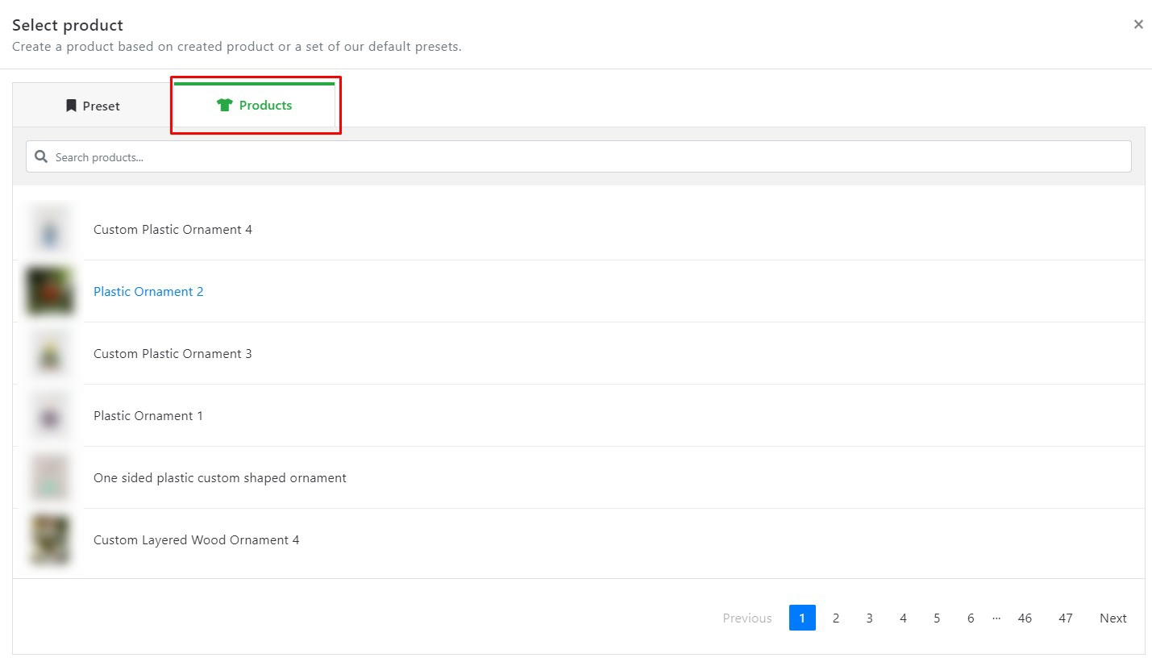
Task: Select the Products tab
Action: pyautogui.click(x=255, y=105)
